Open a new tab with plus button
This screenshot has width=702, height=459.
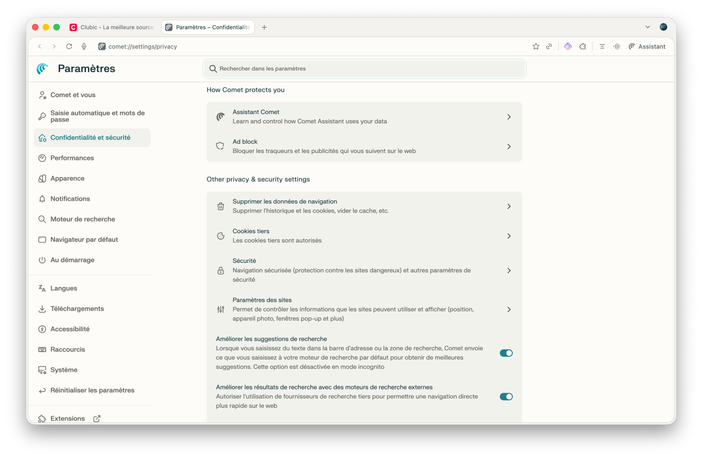tap(264, 27)
